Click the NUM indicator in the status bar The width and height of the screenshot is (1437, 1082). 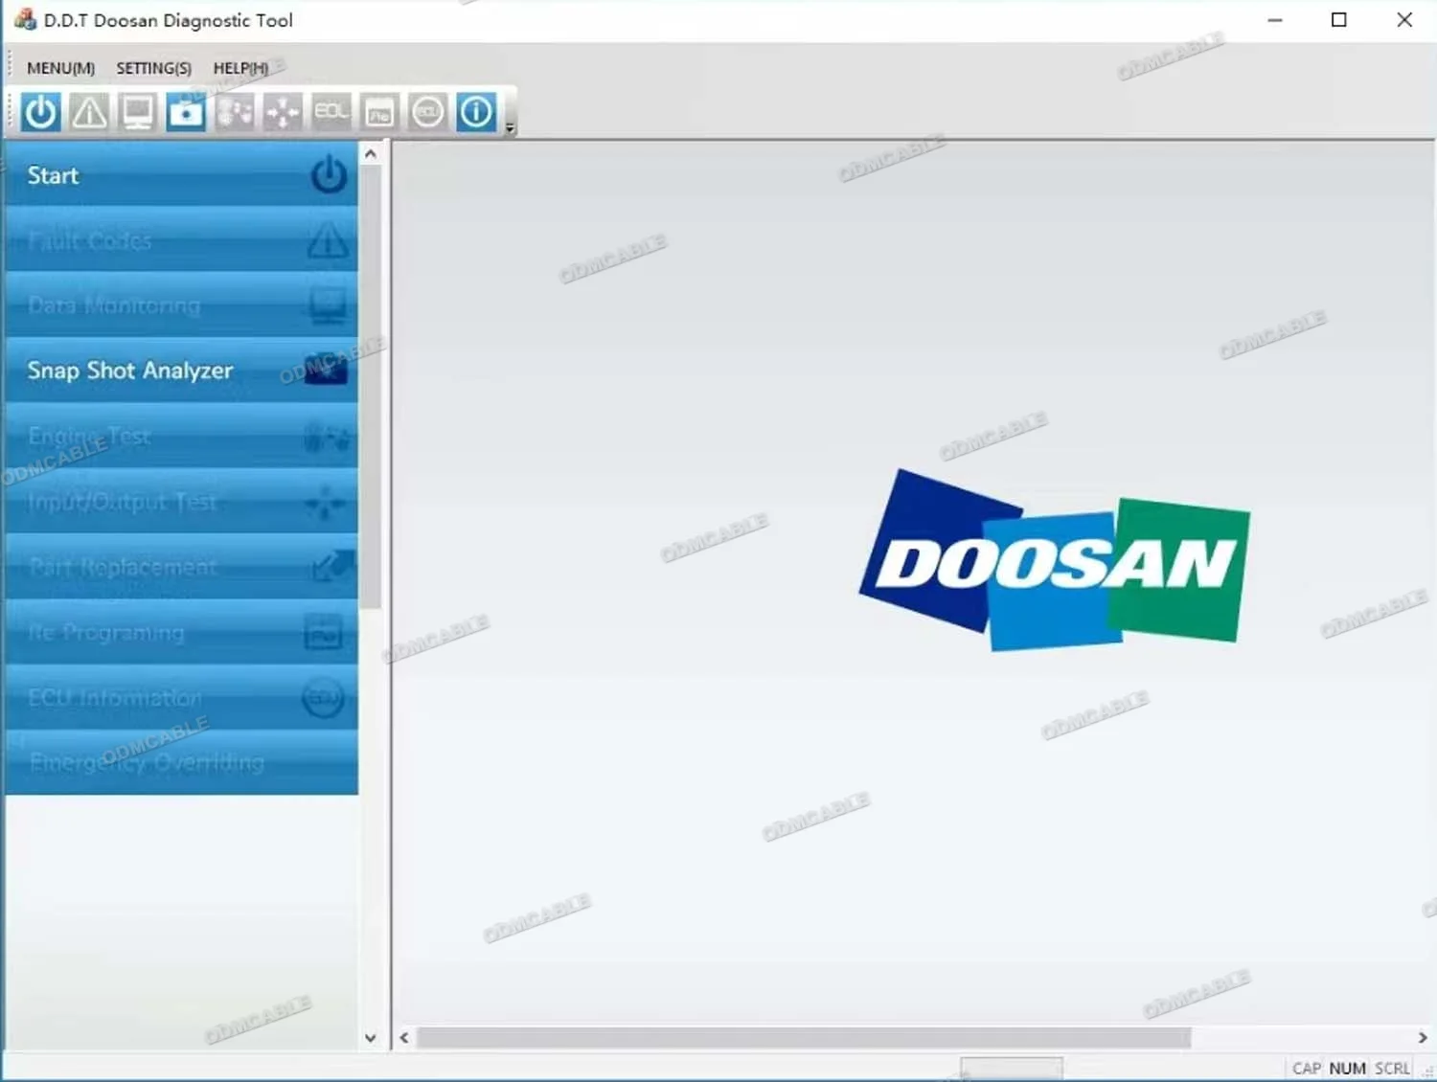[x=1347, y=1069]
